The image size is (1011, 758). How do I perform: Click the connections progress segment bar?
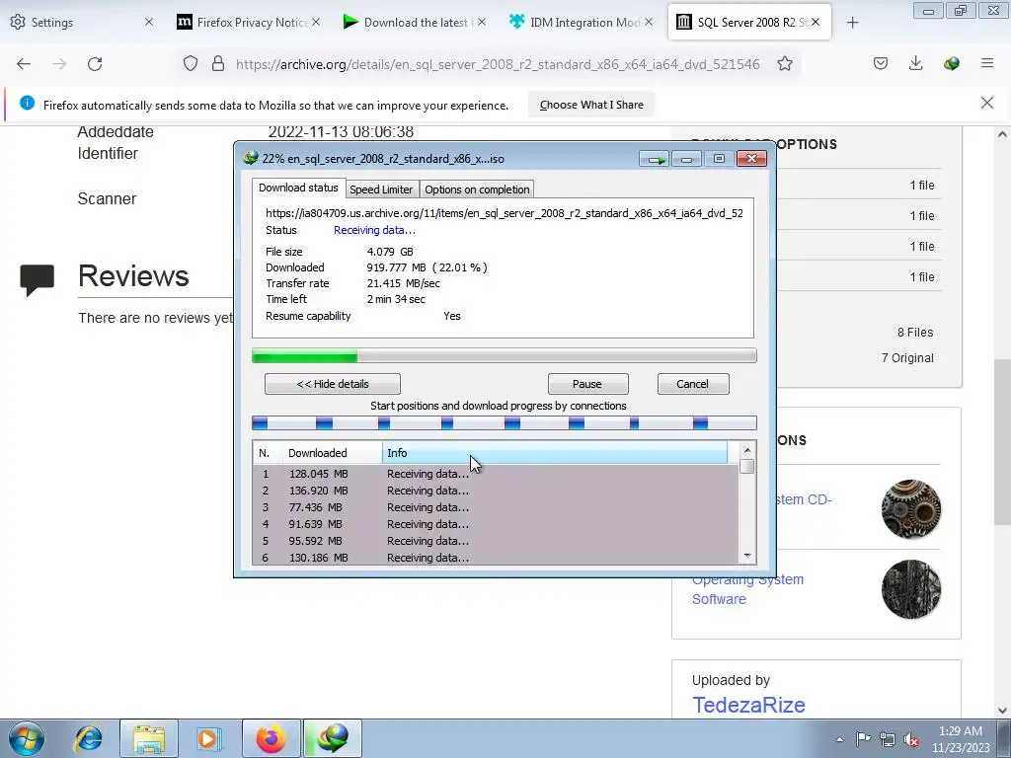click(505, 422)
